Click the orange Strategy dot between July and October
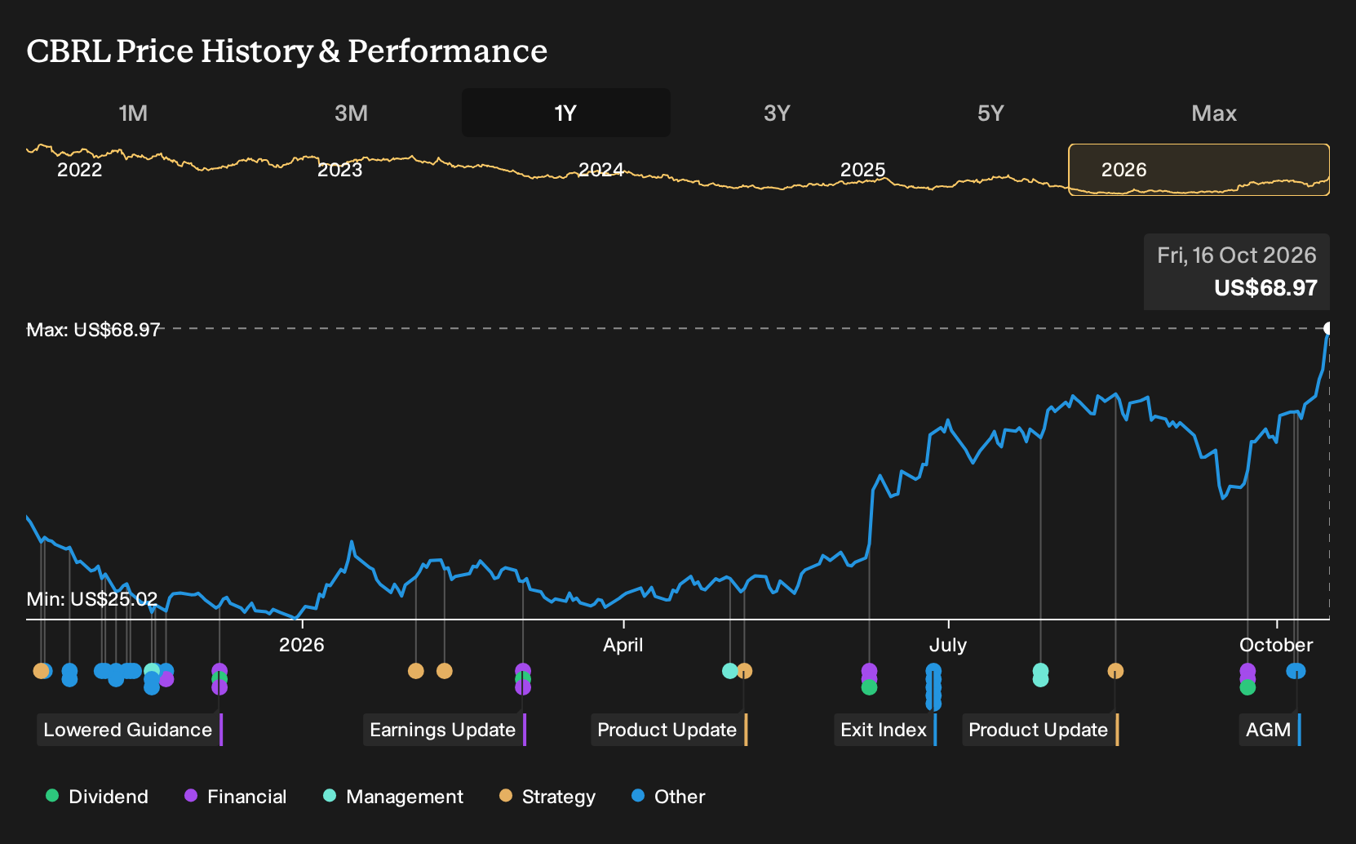The height and width of the screenshot is (844, 1356). coord(1115,671)
